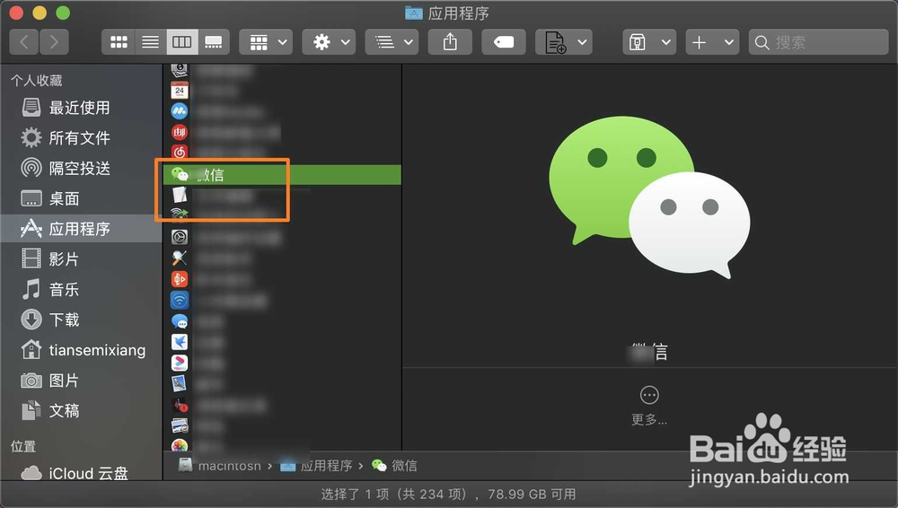This screenshot has width=898, height=508.
Task: Open 下载 in the sidebar
Action: (x=80, y=320)
